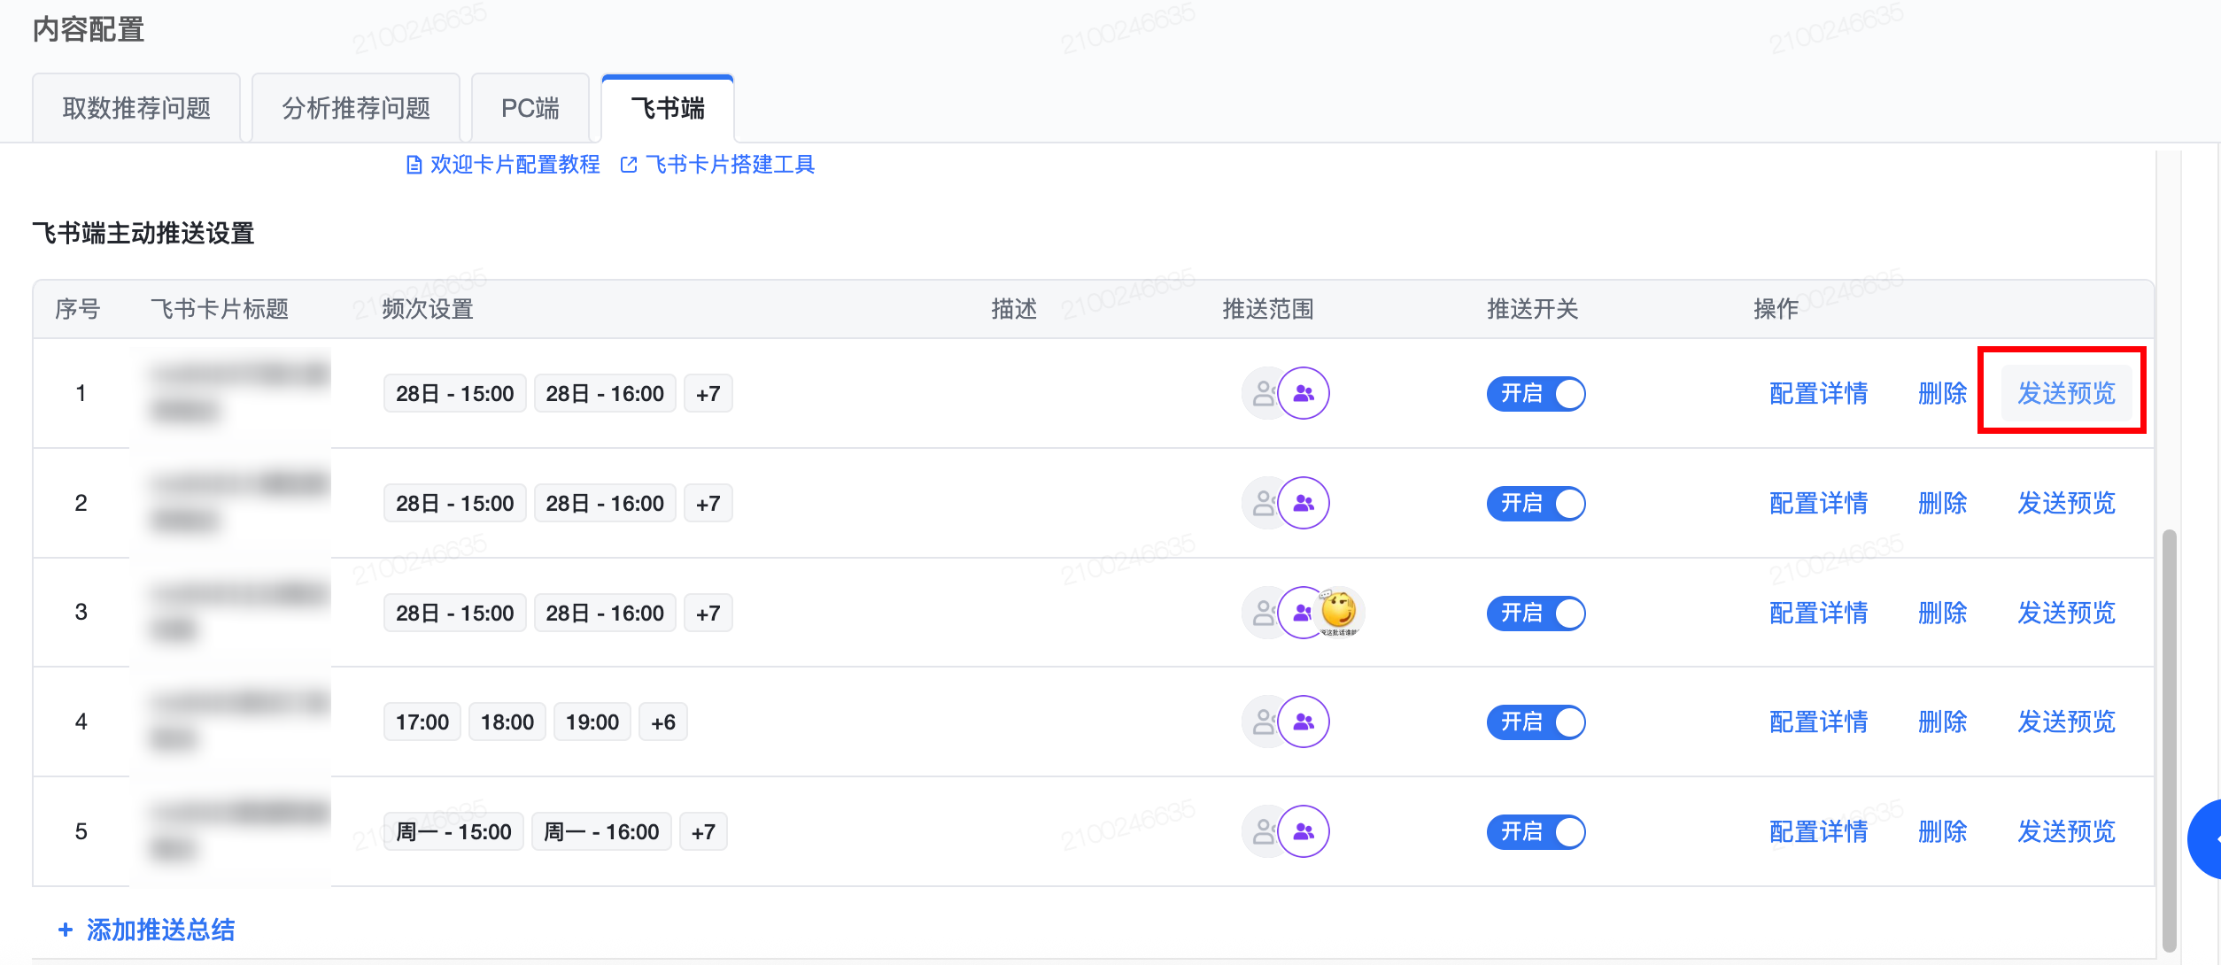This screenshot has height=965, width=2221.
Task: Show more times via +7 in row 5
Action: coord(702,832)
